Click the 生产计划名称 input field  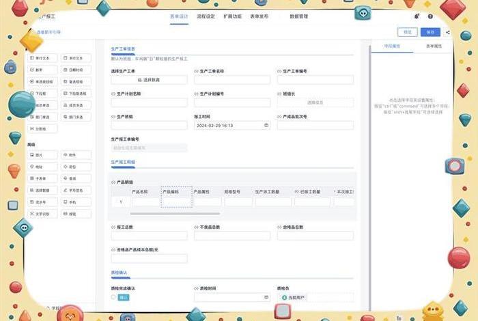tap(149, 102)
